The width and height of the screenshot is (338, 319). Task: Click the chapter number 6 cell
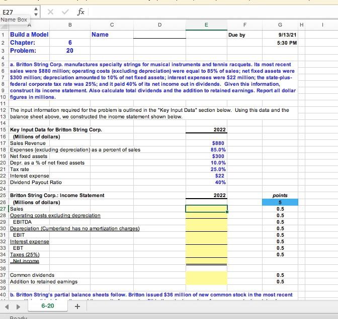click(x=70, y=43)
